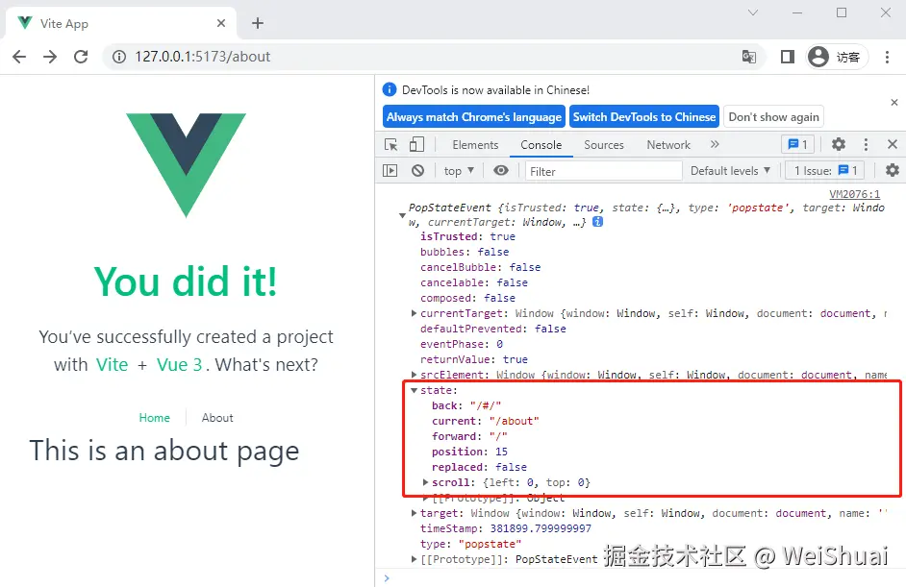Toggle the browser side panel icon
This screenshot has height=587, width=906.
(x=787, y=57)
